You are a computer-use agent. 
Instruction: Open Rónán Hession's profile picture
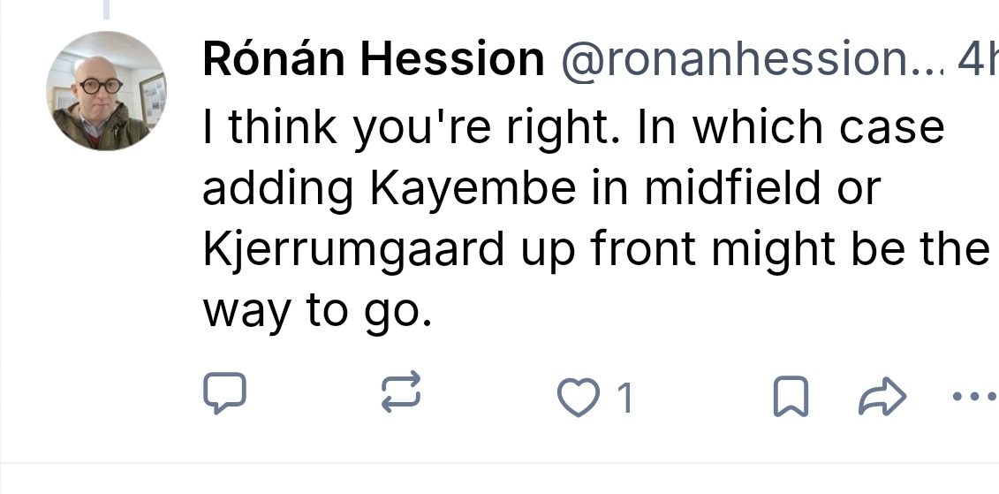click(105, 90)
